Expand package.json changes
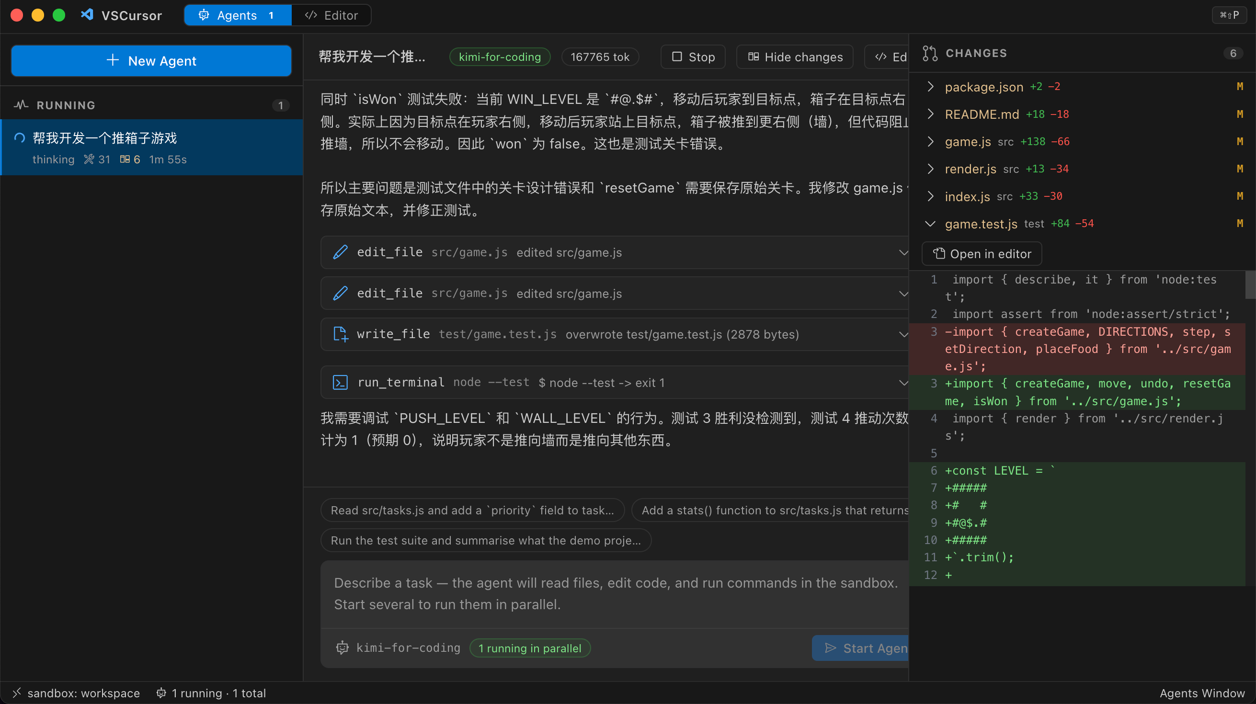1256x704 pixels. tap(930, 86)
